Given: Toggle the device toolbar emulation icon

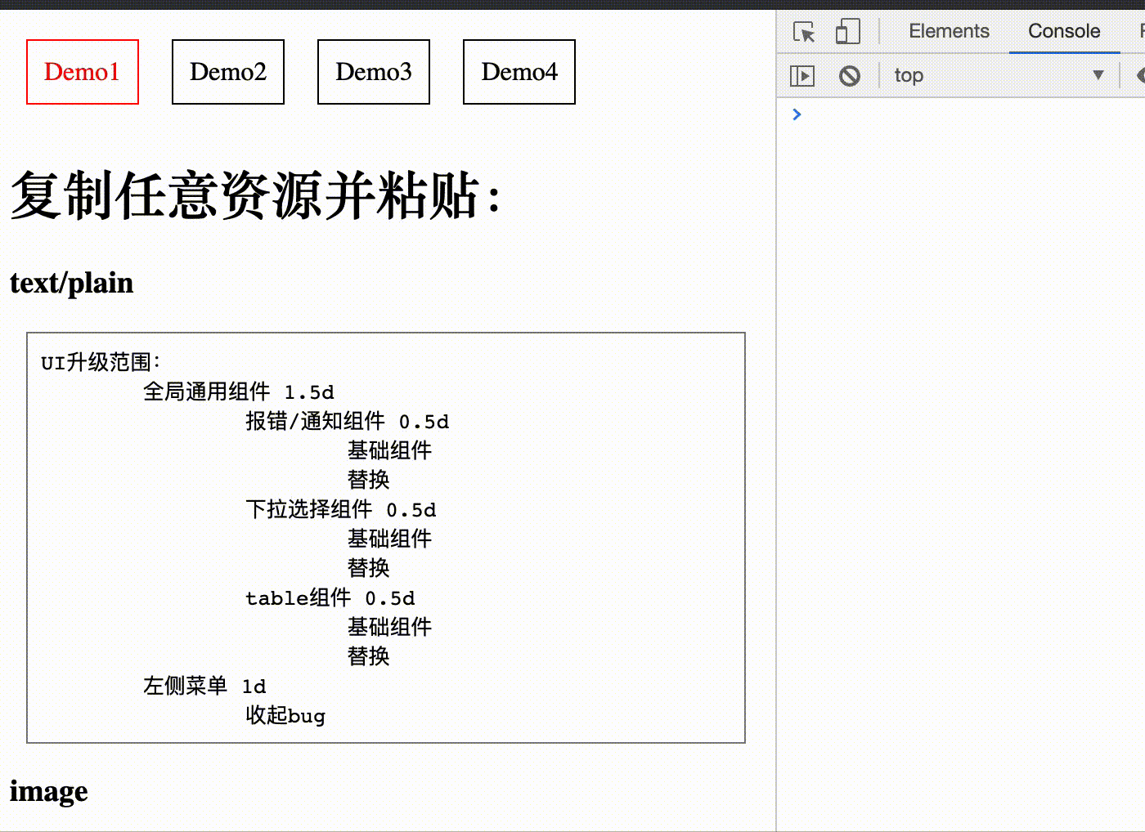Looking at the screenshot, I should 847,31.
